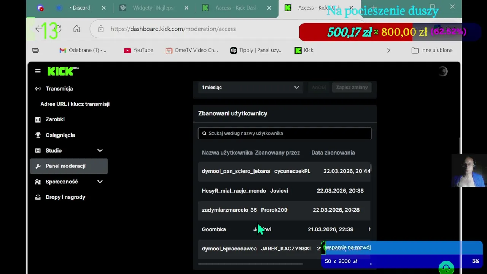Click the Nazwa użytkownika column header
This screenshot has height=274, width=487.
click(227, 153)
